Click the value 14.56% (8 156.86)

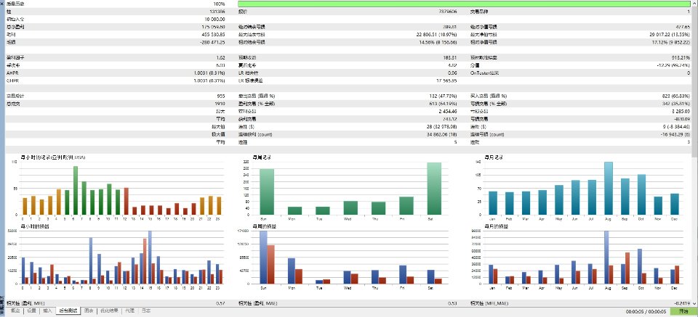tap(438, 42)
